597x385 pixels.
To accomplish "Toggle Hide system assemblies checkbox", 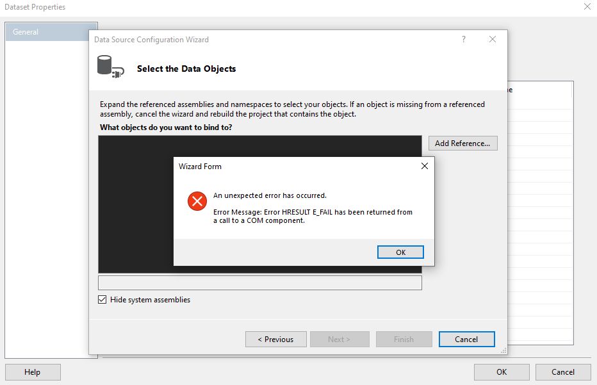I will 102,300.
